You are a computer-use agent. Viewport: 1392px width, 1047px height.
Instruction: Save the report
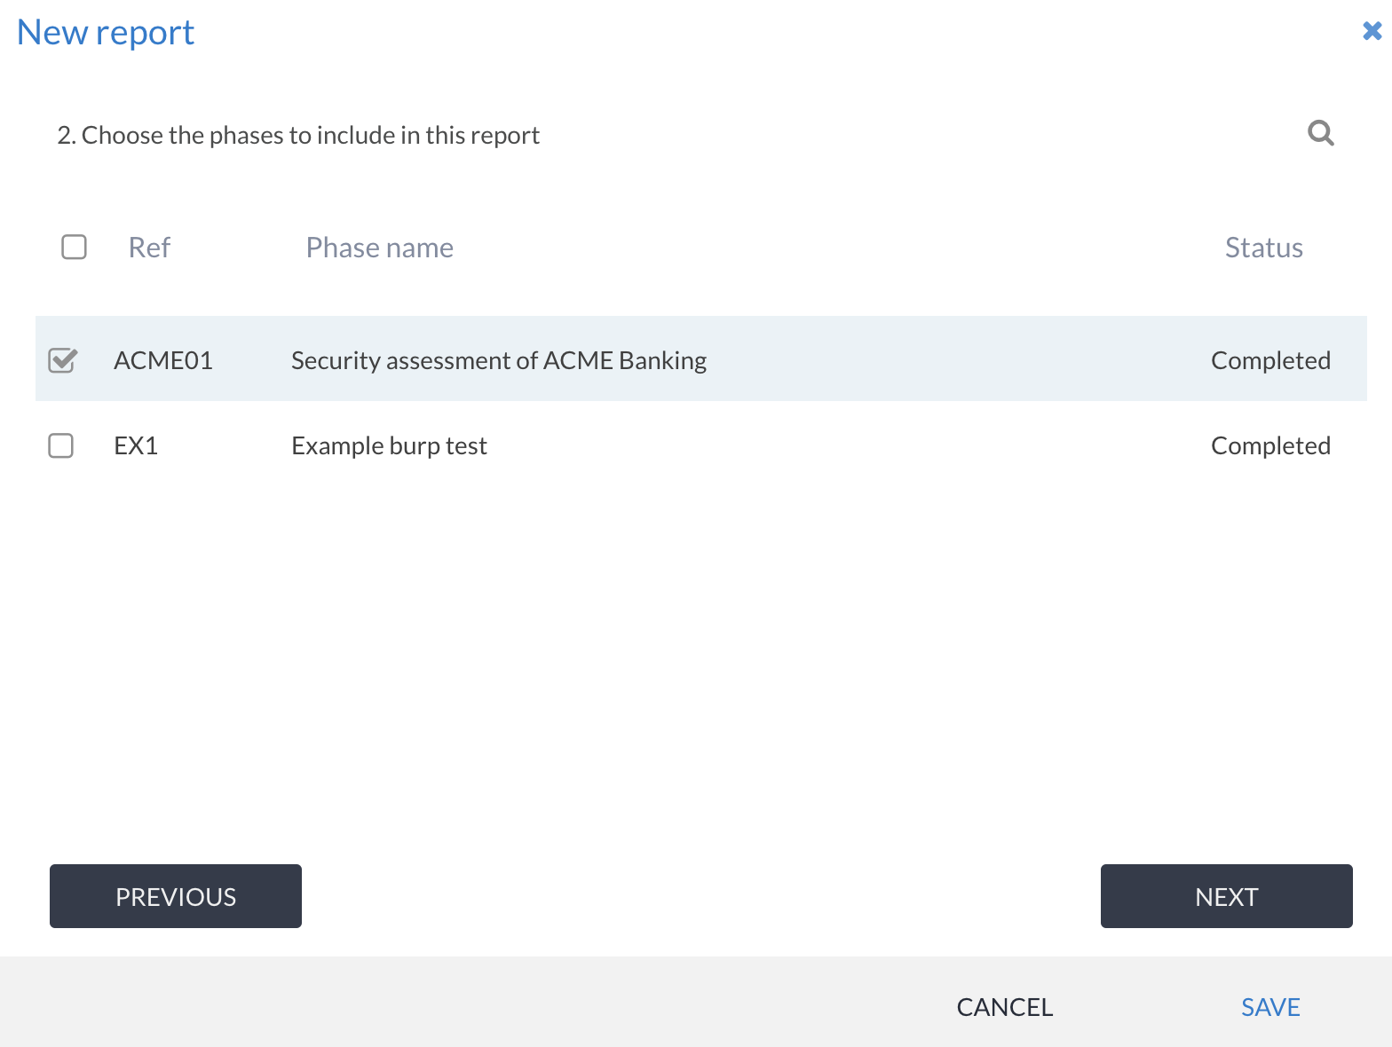[1269, 1007]
